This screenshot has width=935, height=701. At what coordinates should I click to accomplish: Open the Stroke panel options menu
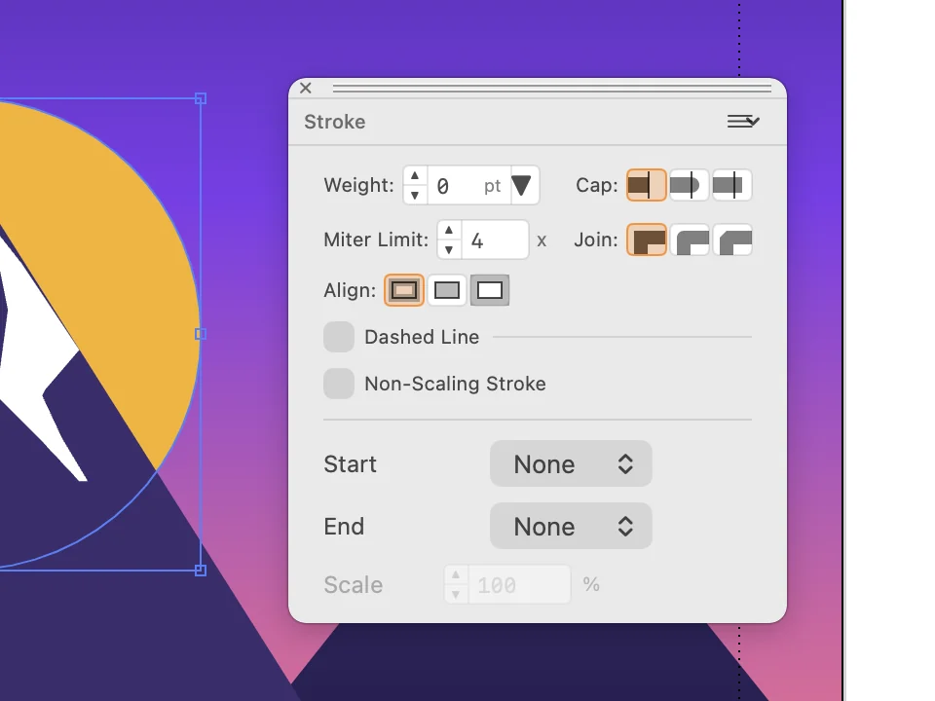point(743,122)
